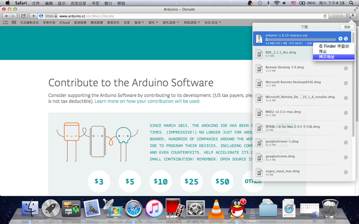Open the 百度 bookmark
Image resolution: width=359 pixels, height=224 pixels.
127,22
